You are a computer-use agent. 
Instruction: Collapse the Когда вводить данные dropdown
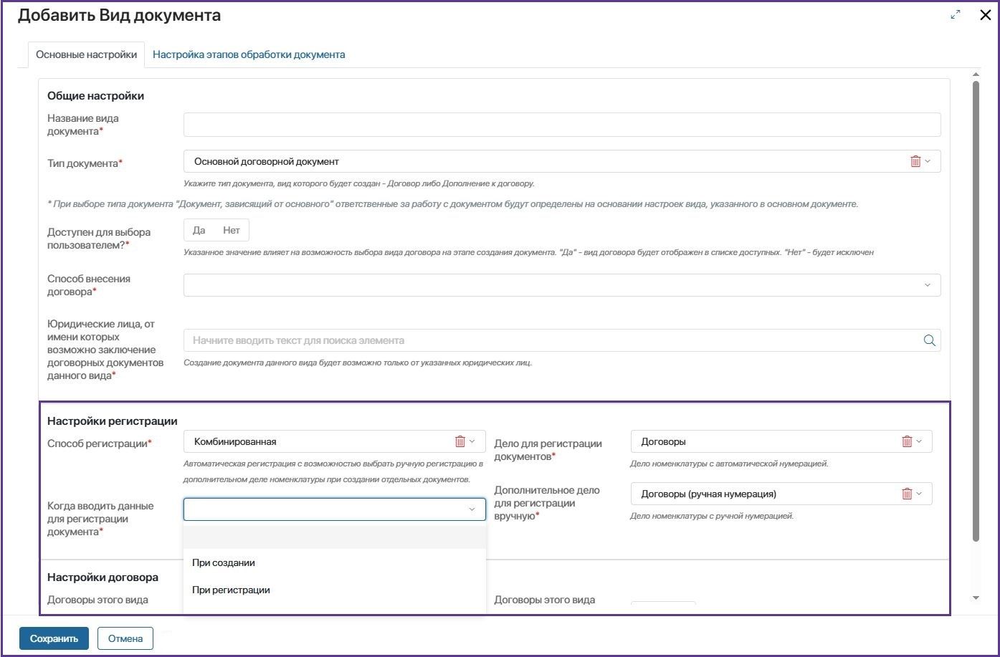472,509
